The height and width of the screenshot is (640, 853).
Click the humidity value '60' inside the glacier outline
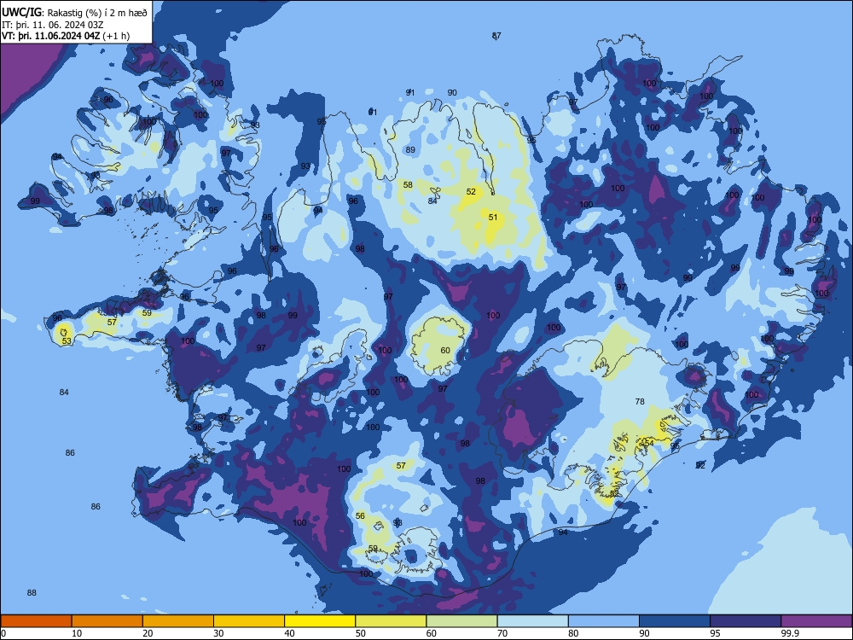coord(445,351)
